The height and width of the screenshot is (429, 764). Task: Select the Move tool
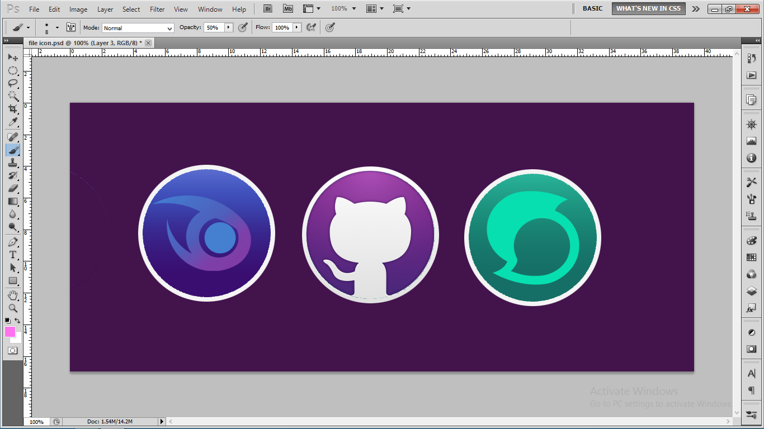coord(12,58)
